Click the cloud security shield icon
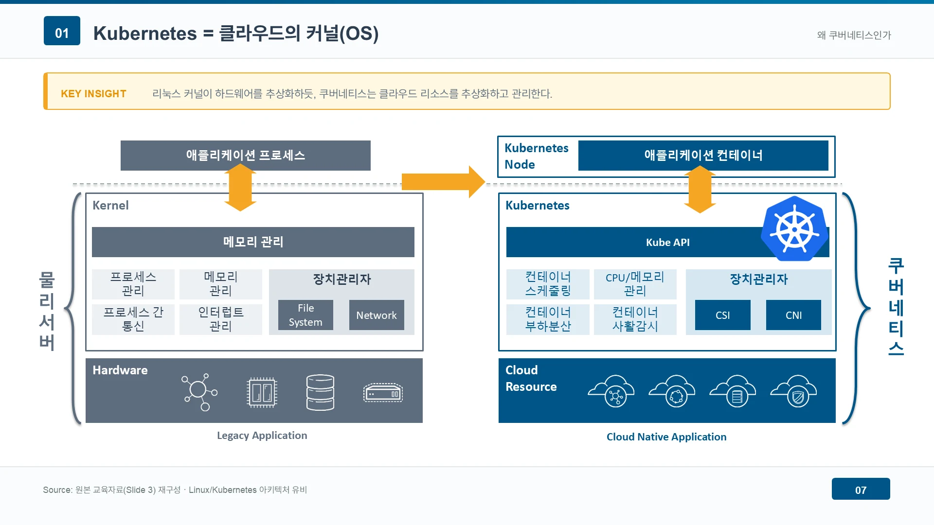Viewport: 934px width, 525px height. pyautogui.click(x=793, y=391)
